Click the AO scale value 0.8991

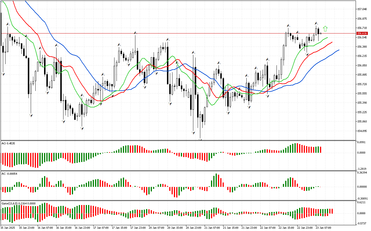click(x=362, y=142)
